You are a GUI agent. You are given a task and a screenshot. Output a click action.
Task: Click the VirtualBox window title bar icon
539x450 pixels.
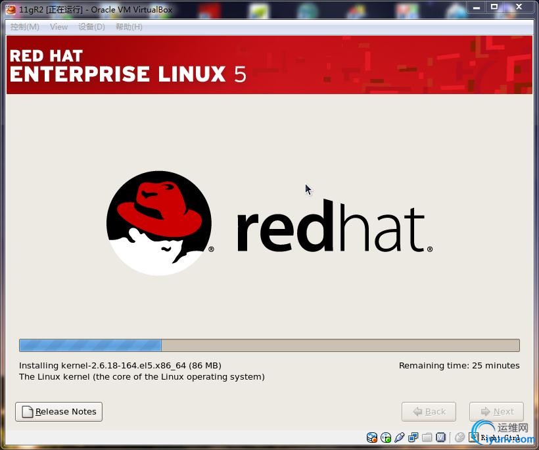11,10
